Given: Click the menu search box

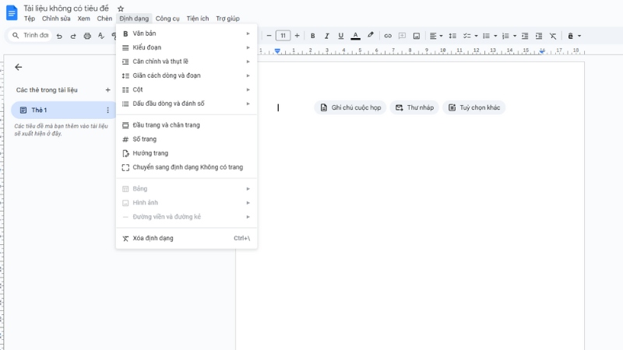Looking at the screenshot, I should 30,35.
